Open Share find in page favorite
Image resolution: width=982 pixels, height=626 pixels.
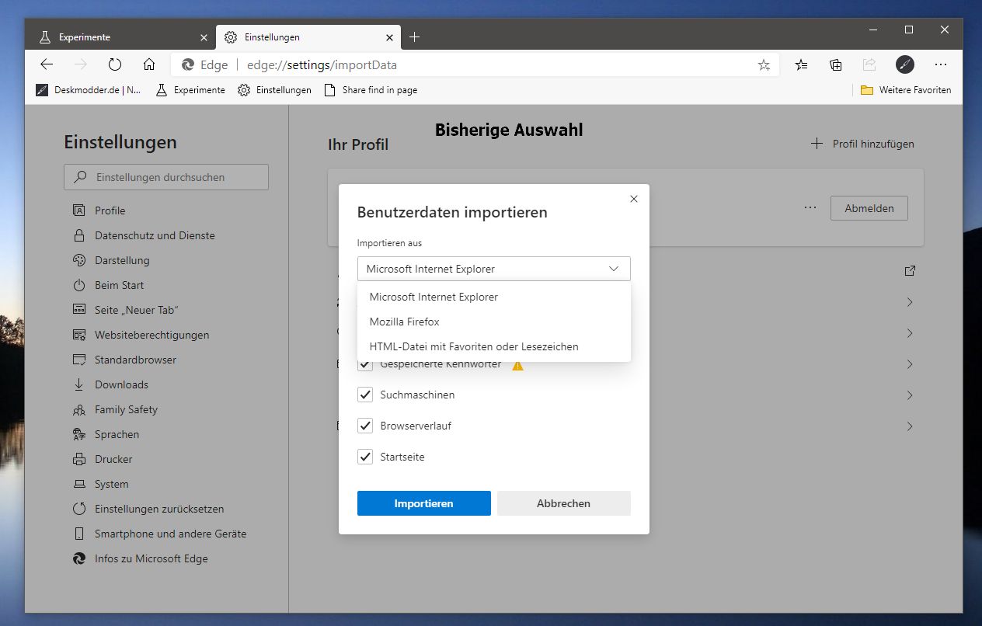[371, 90]
